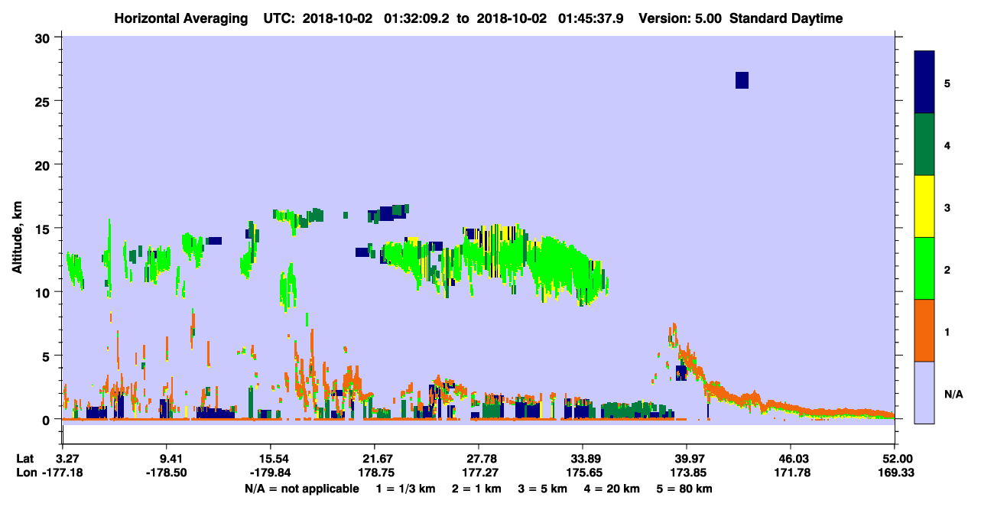994x510 pixels.
Task: Click the yellow colorbar segment labeled 3
Action: 924,206
